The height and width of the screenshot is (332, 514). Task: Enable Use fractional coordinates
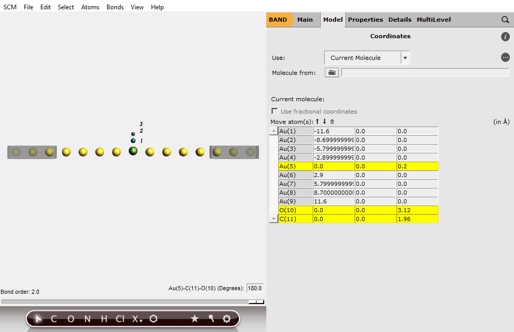coord(275,111)
